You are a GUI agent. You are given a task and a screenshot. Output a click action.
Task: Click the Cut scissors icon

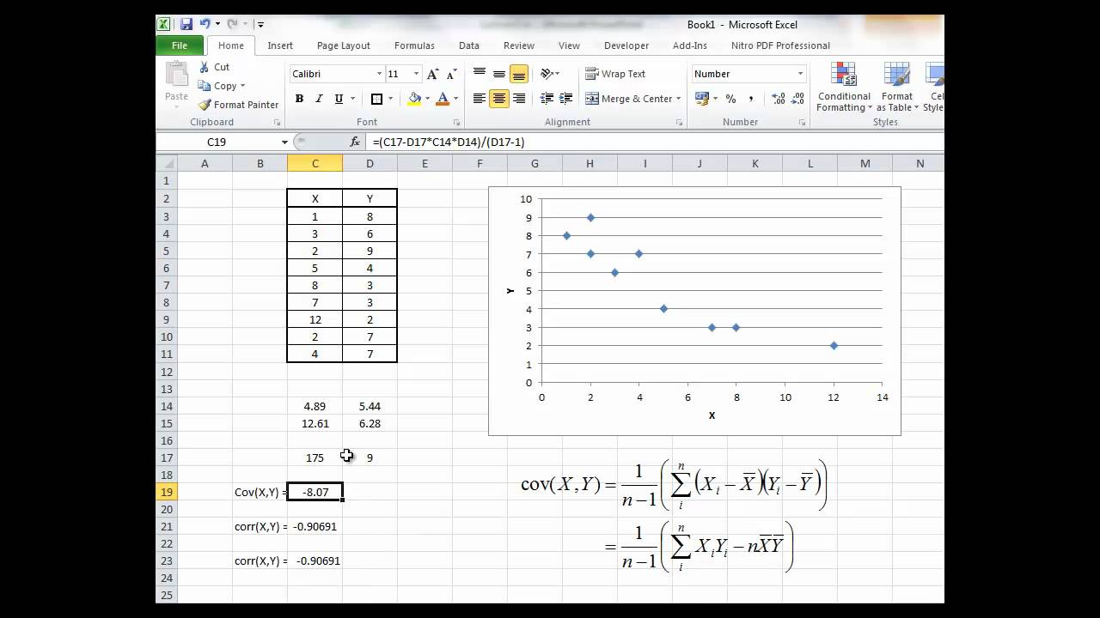[205, 67]
